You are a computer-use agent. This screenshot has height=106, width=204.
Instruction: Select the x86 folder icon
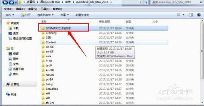(43, 98)
